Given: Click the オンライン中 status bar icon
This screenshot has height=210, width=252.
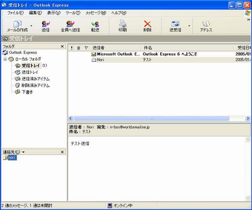Looking at the screenshot, I should (x=109, y=206).
